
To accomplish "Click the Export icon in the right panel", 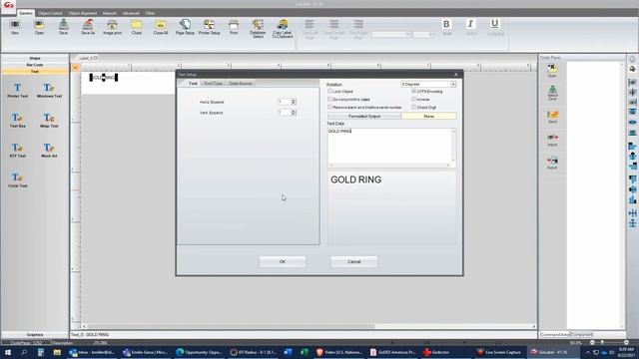I will [x=552, y=163].
